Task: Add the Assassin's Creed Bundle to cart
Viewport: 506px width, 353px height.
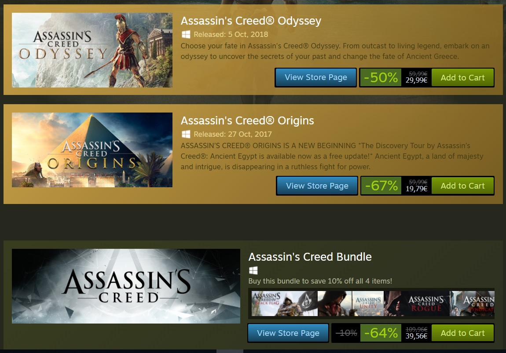Action: pyautogui.click(x=462, y=333)
